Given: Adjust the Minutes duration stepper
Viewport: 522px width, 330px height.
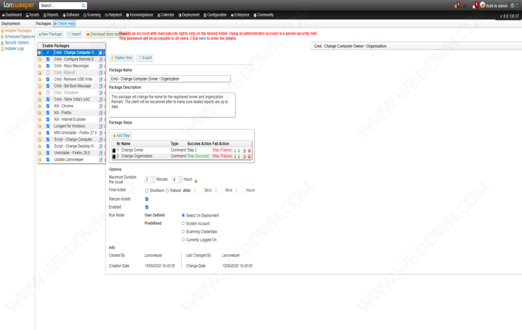Looking at the screenshot, I should pos(153,180).
